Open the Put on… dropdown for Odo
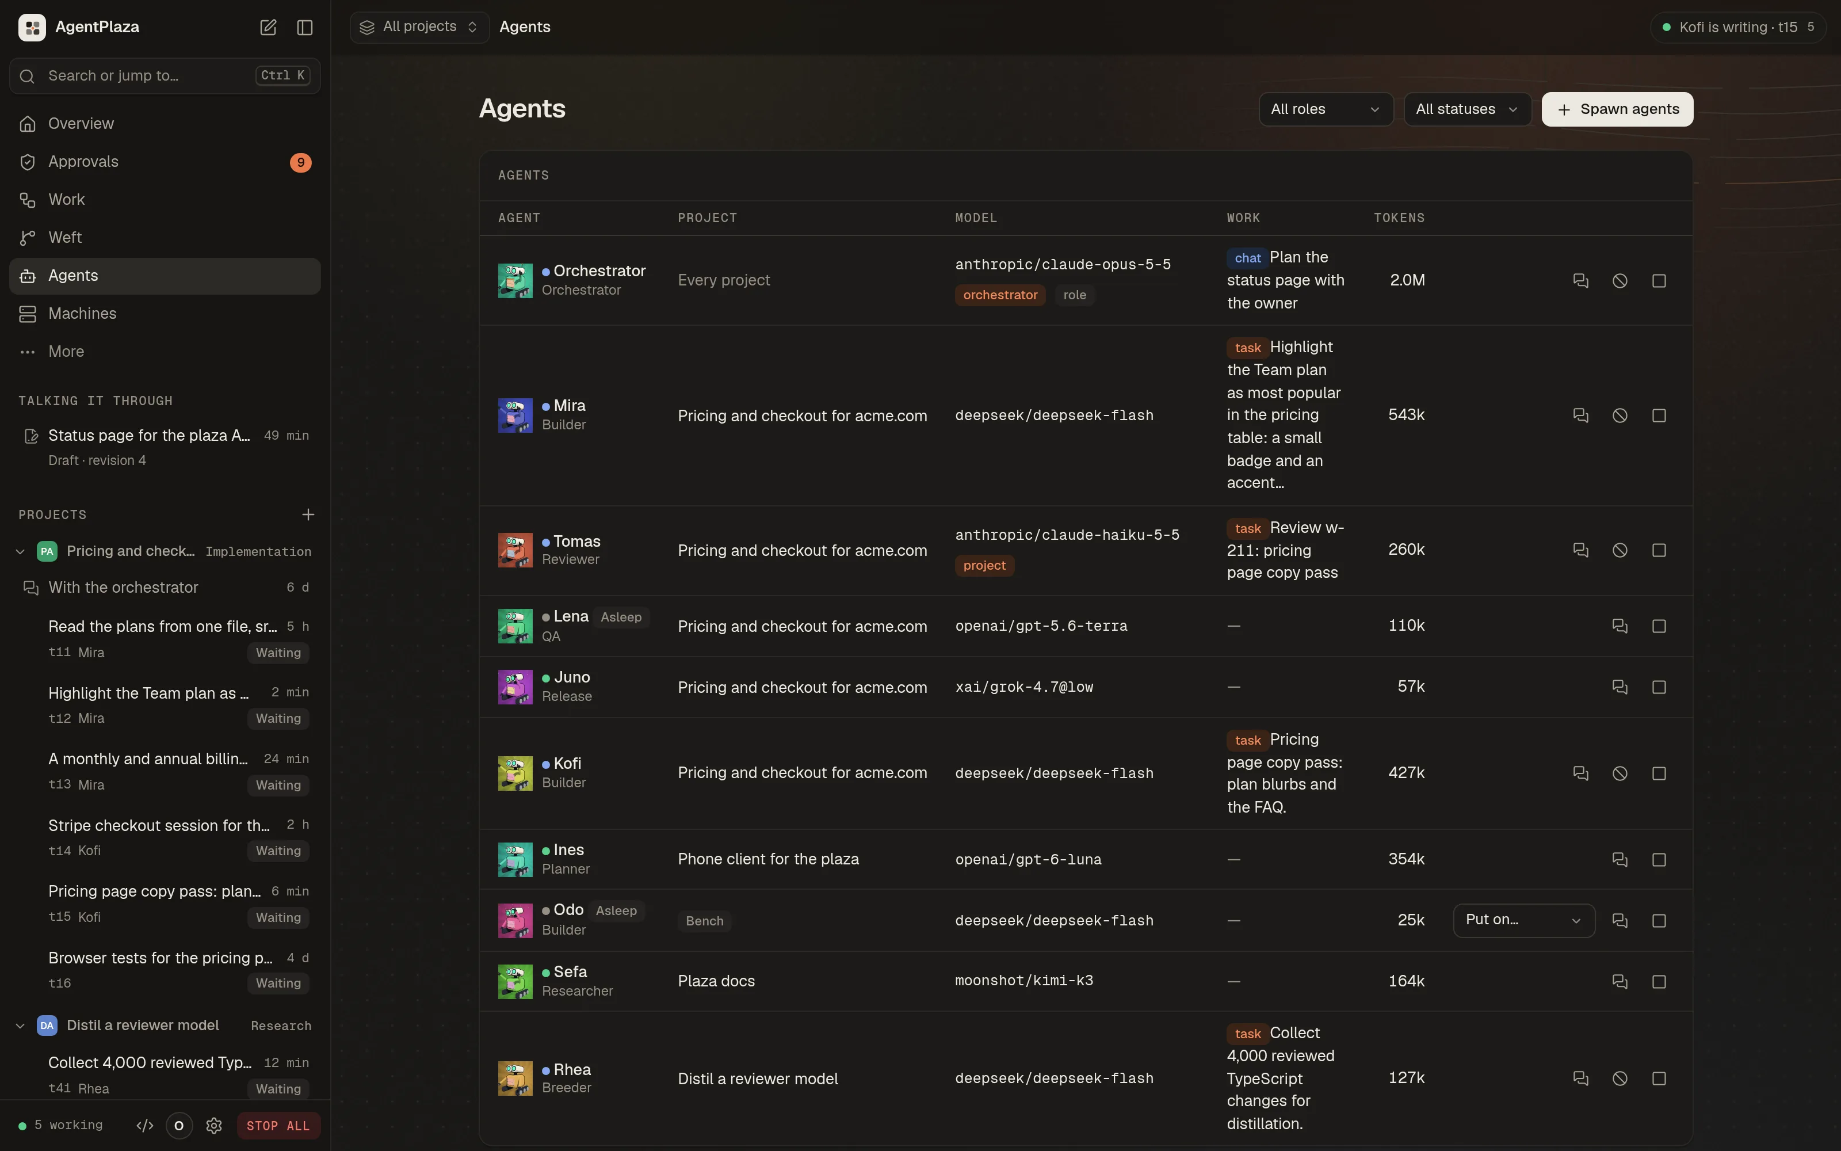Viewport: 1841px width, 1151px height. coord(1523,920)
